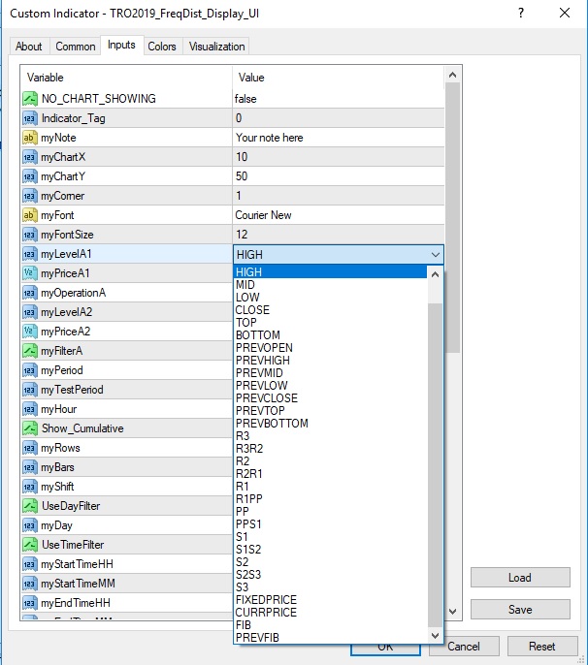Click dropdown list scroll up arrow

click(435, 274)
